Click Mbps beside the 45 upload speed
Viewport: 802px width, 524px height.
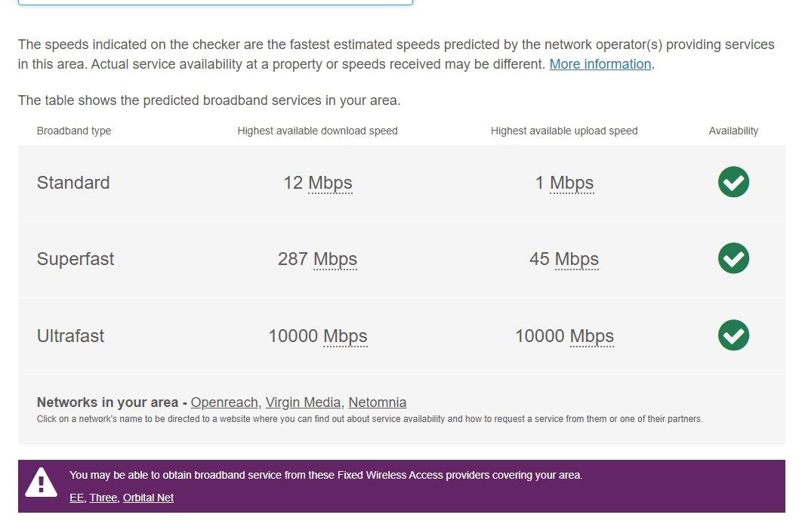click(576, 259)
